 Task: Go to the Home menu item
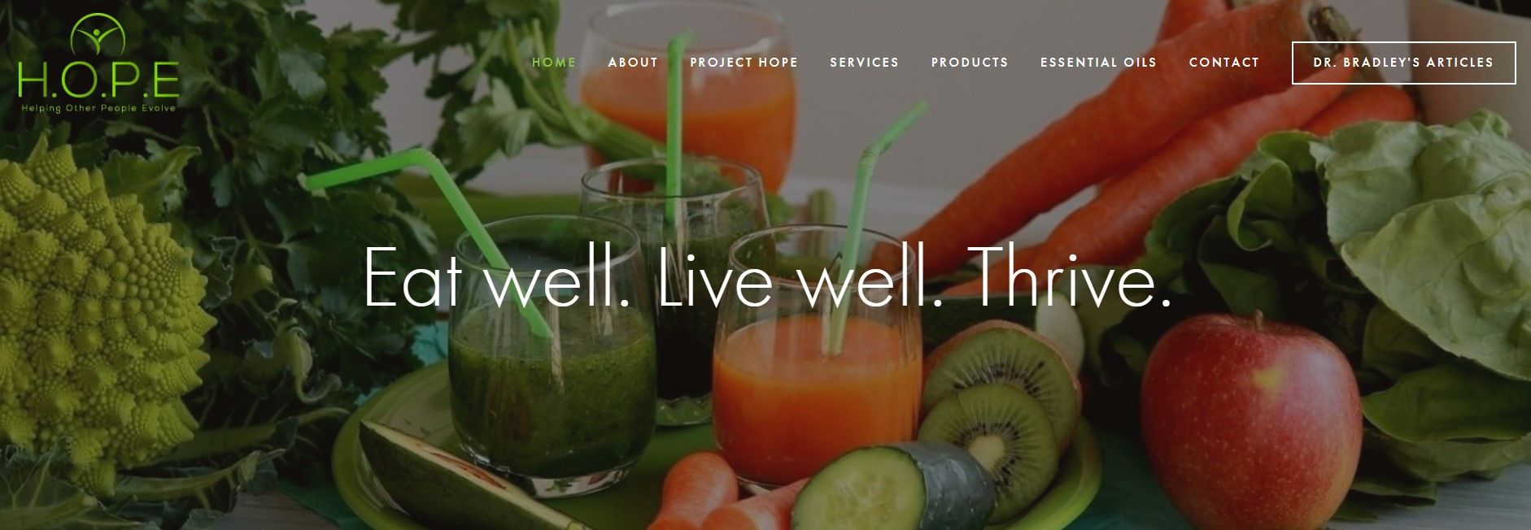(554, 63)
